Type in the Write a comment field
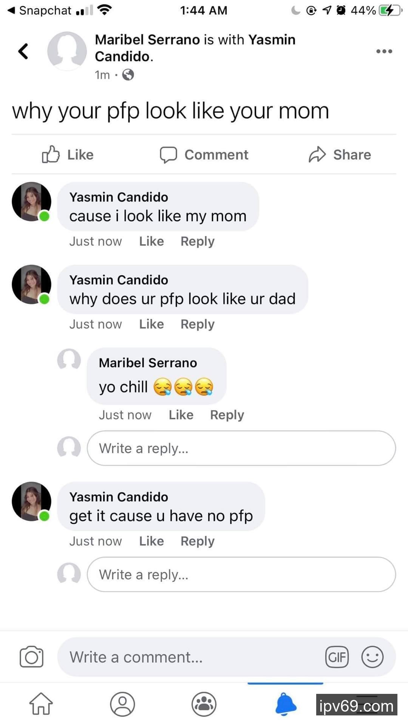 (189, 657)
